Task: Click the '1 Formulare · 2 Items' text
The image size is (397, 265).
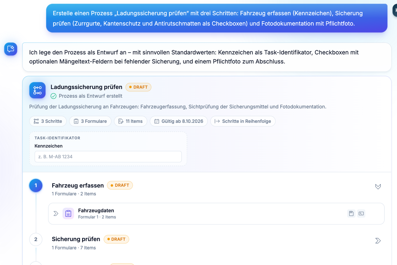Action: pos(74,194)
